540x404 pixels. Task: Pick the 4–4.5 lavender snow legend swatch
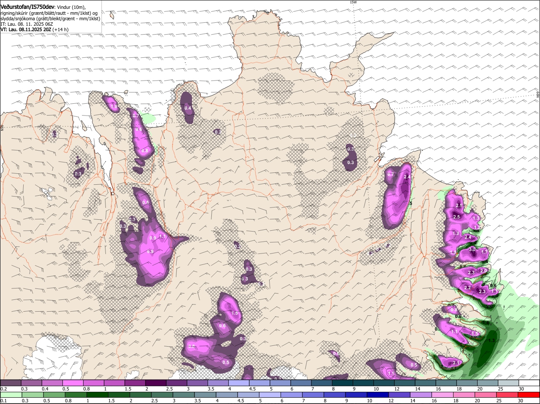(239, 383)
